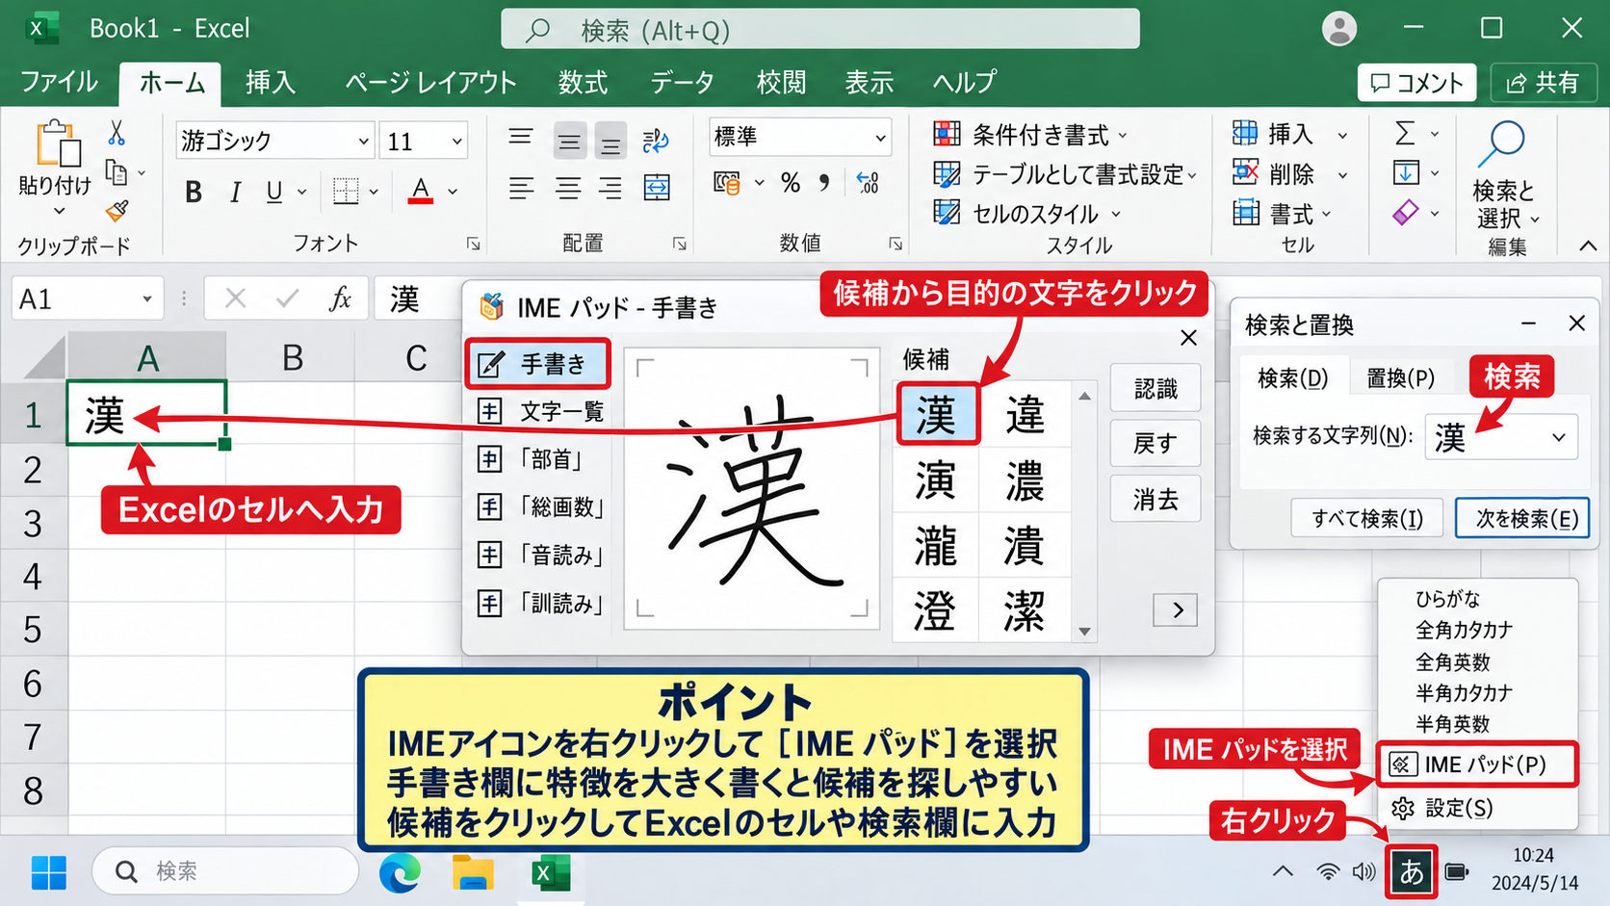
Task: Open 条件付き書式 conditional formatting
Action: 1029,135
